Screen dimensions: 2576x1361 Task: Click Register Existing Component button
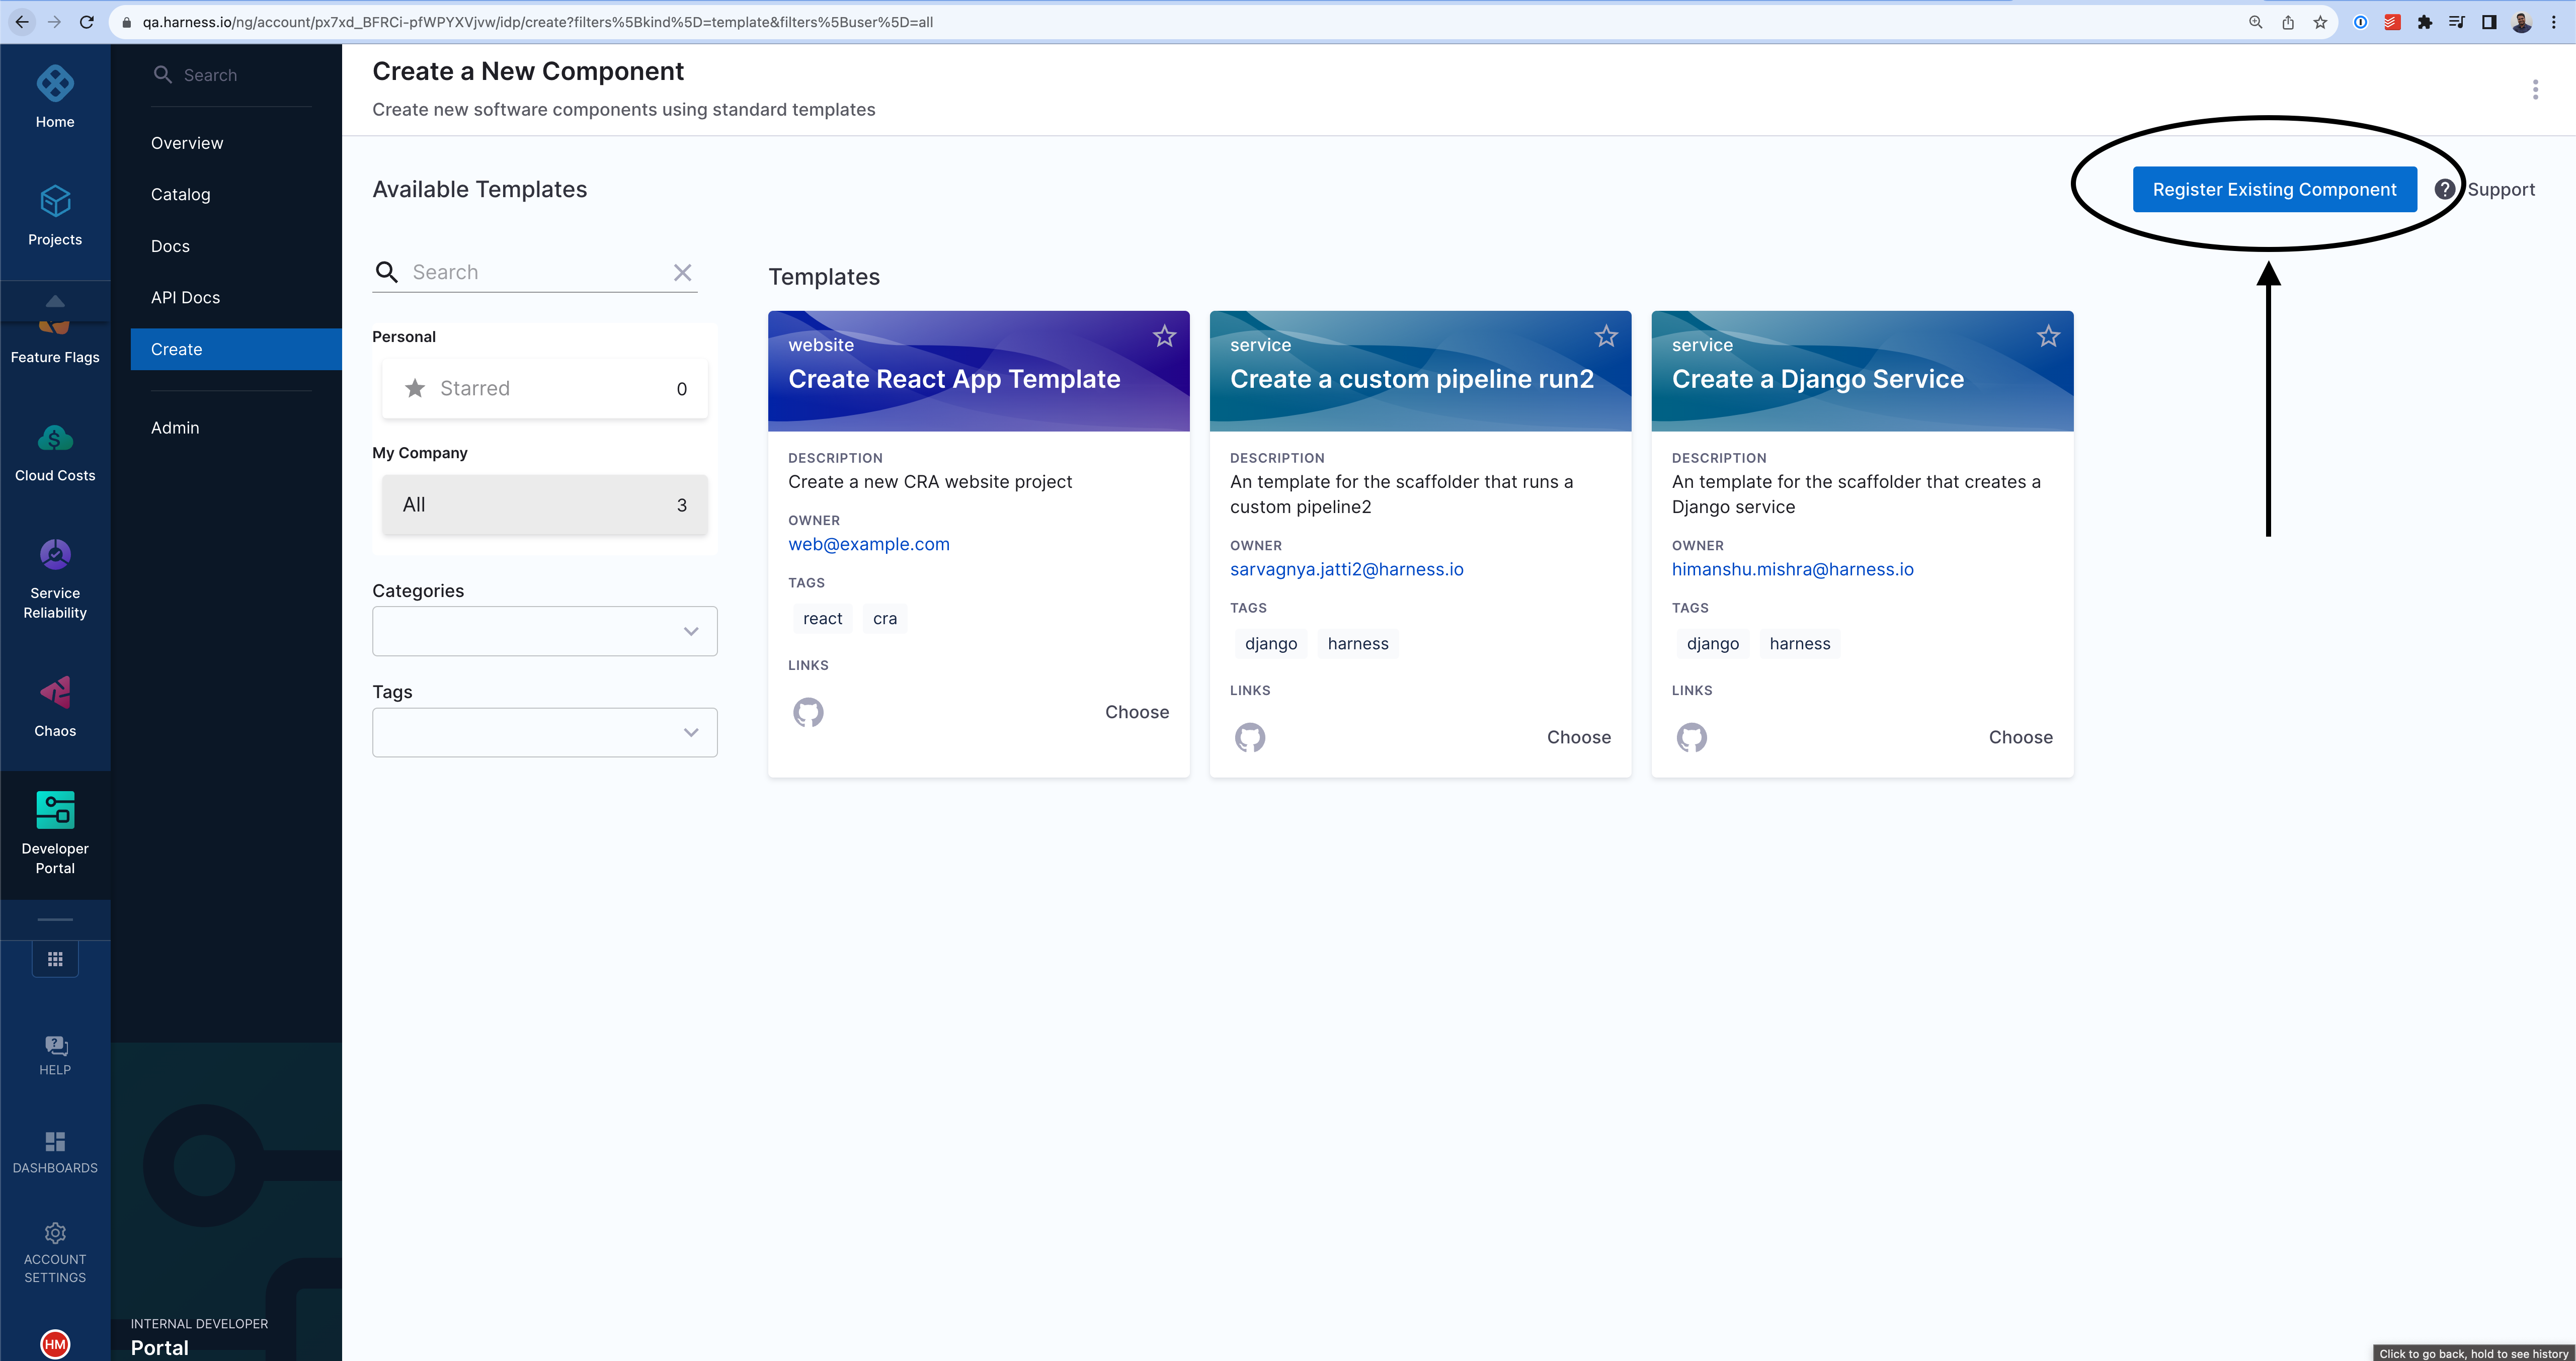pos(2274,190)
